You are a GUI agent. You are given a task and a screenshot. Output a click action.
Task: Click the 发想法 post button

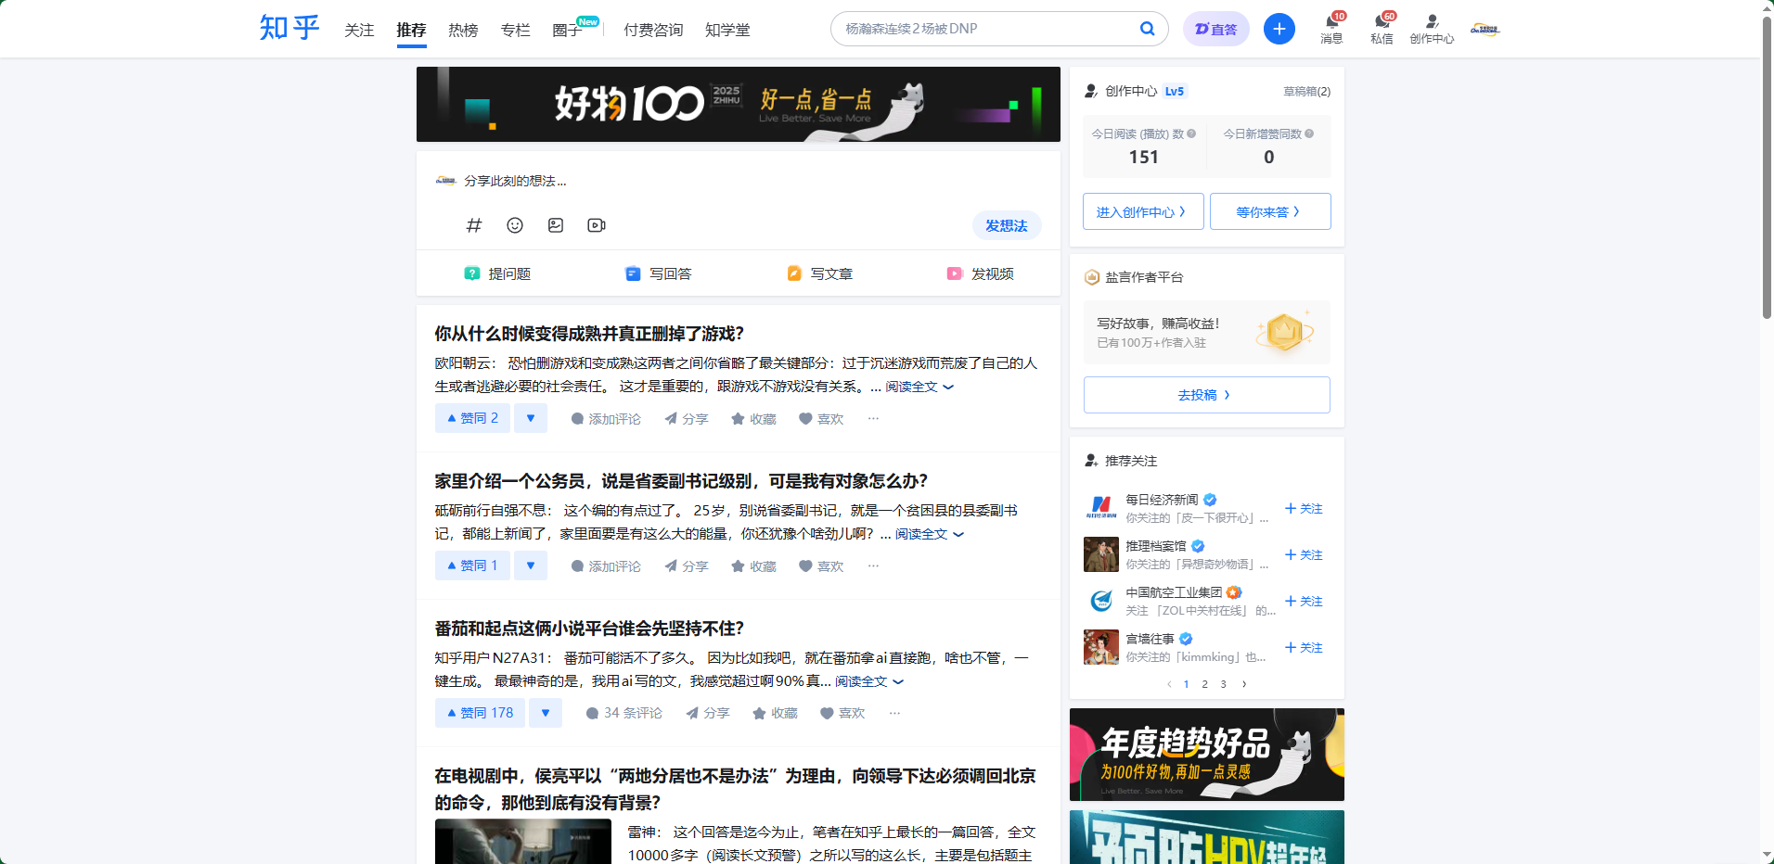point(1006,225)
